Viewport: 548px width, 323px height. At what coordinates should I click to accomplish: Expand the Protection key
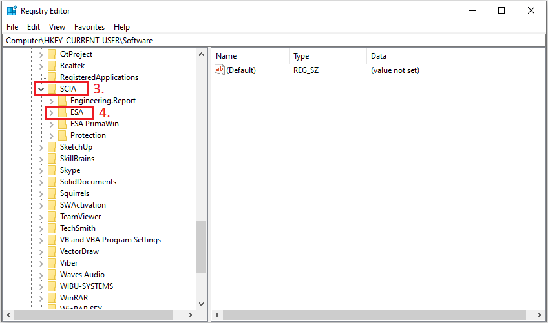(x=52, y=135)
